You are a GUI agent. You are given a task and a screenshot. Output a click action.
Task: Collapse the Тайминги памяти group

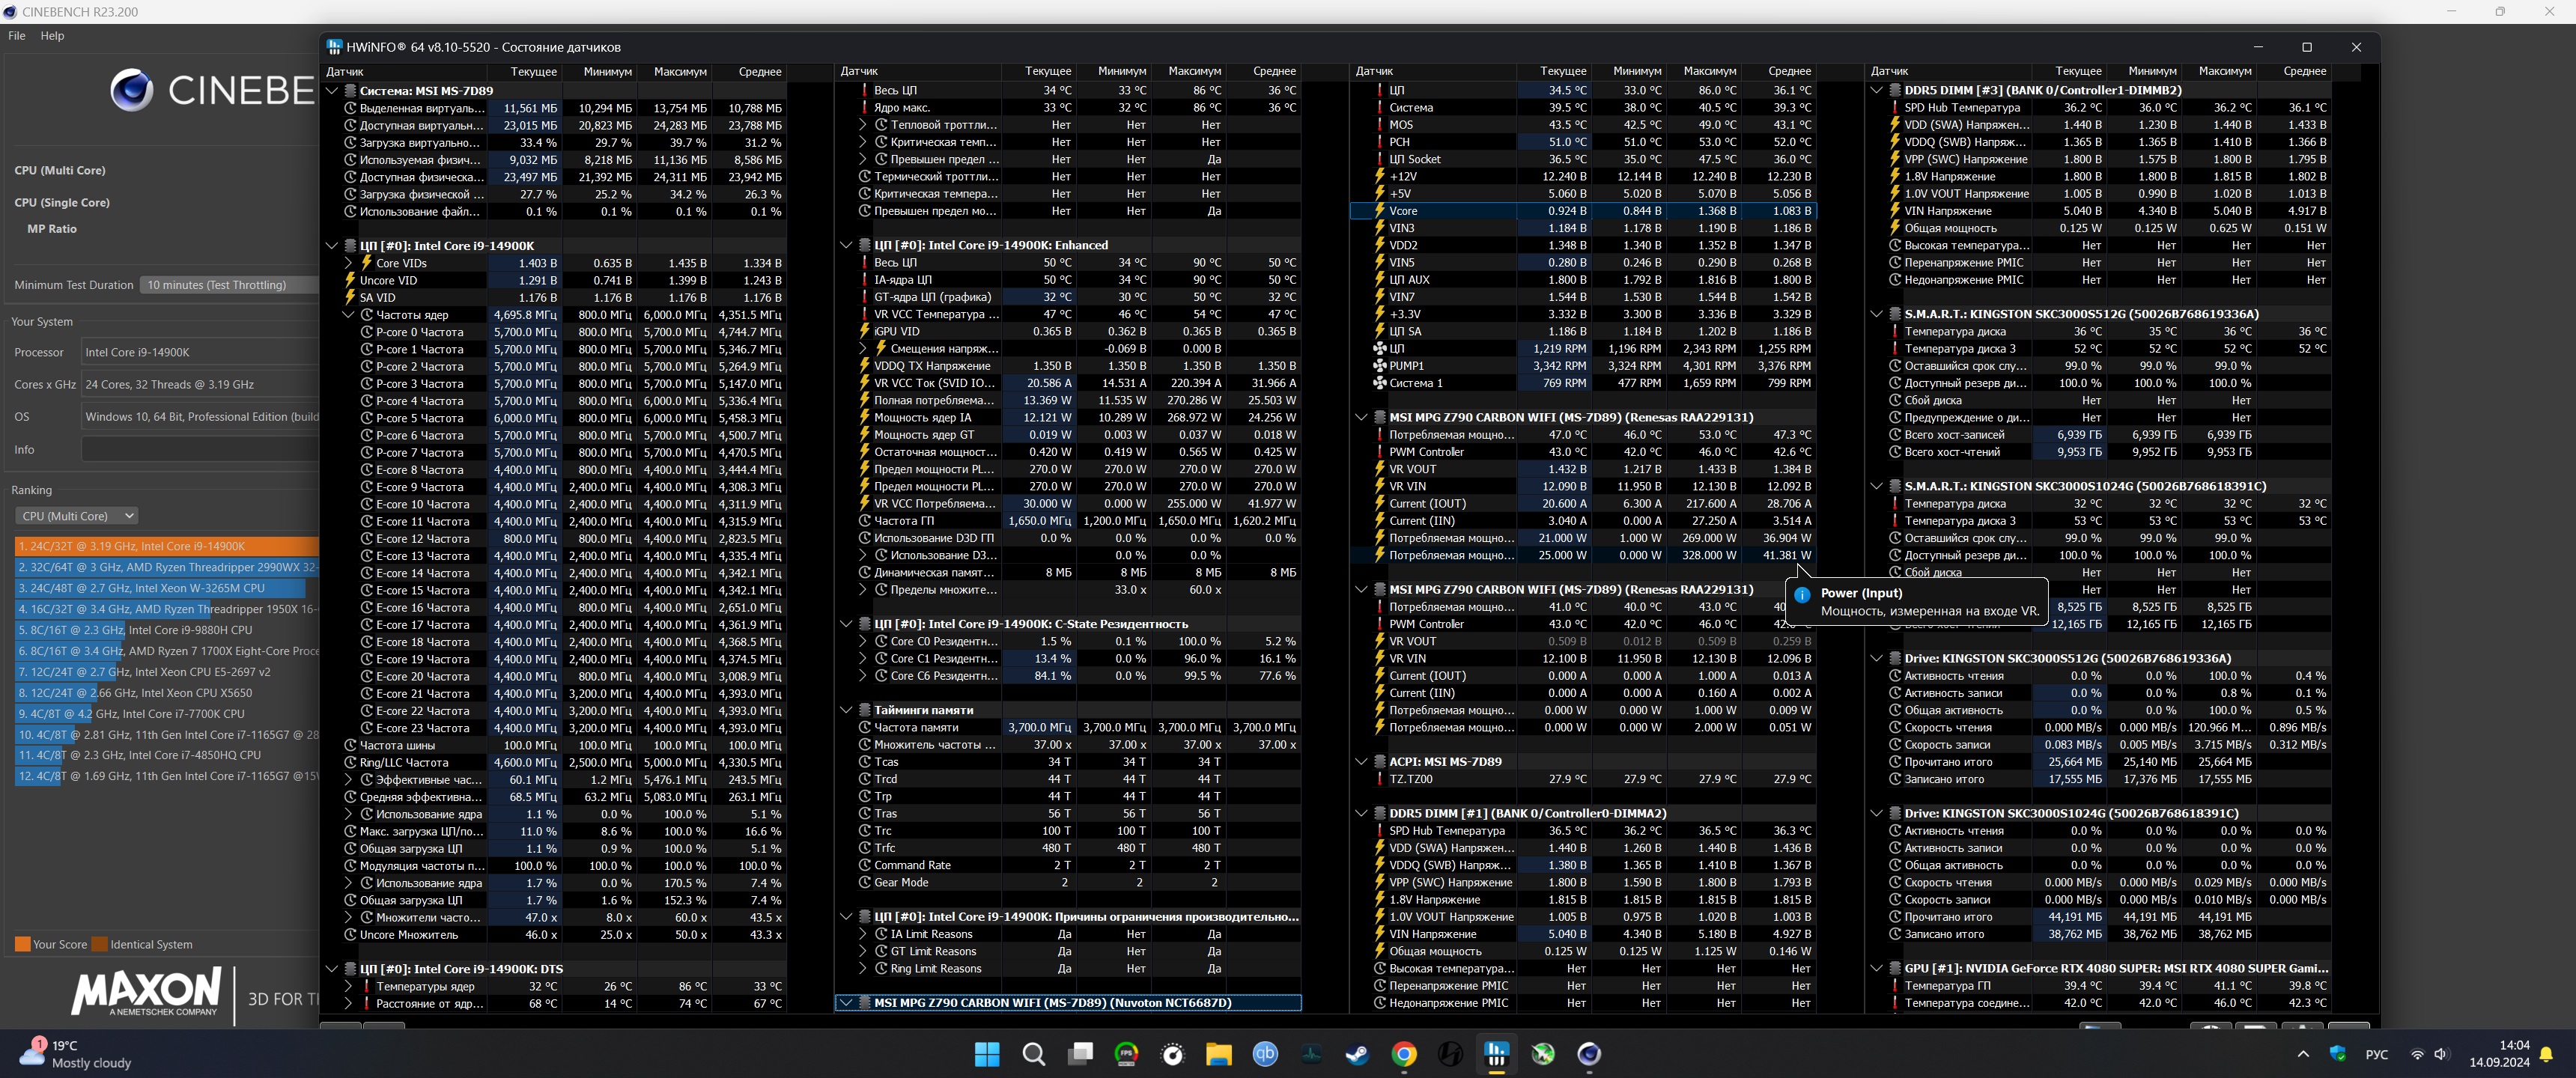(x=846, y=710)
